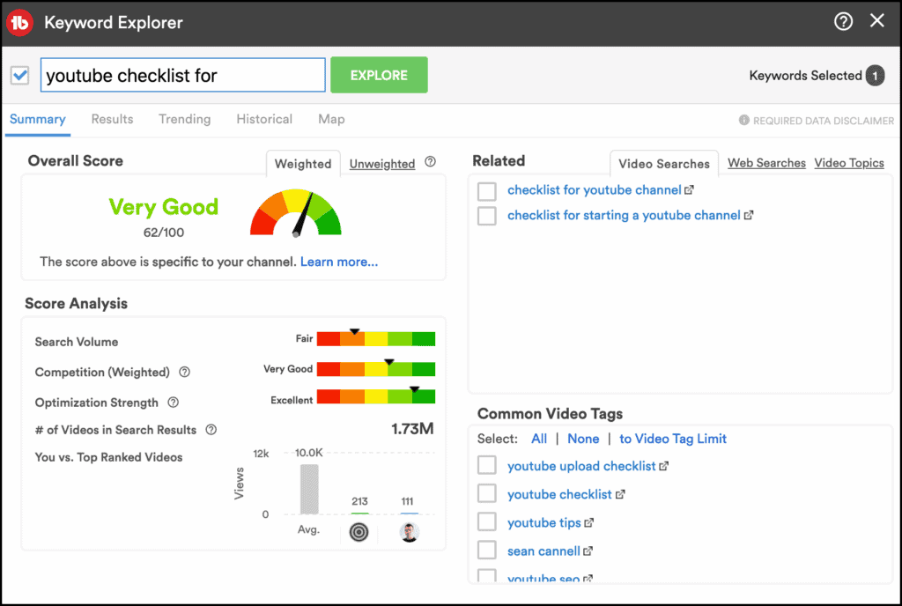Open the help question mark icon in the header

point(843,22)
